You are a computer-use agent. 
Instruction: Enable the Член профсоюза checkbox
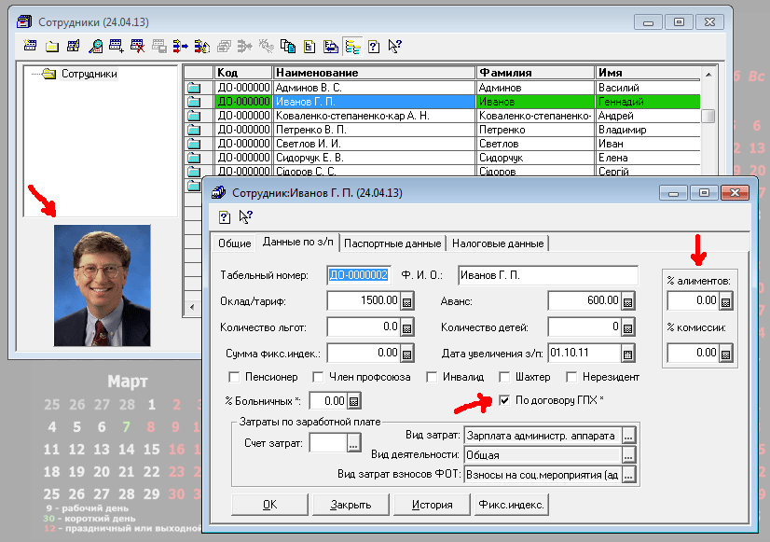coord(318,378)
